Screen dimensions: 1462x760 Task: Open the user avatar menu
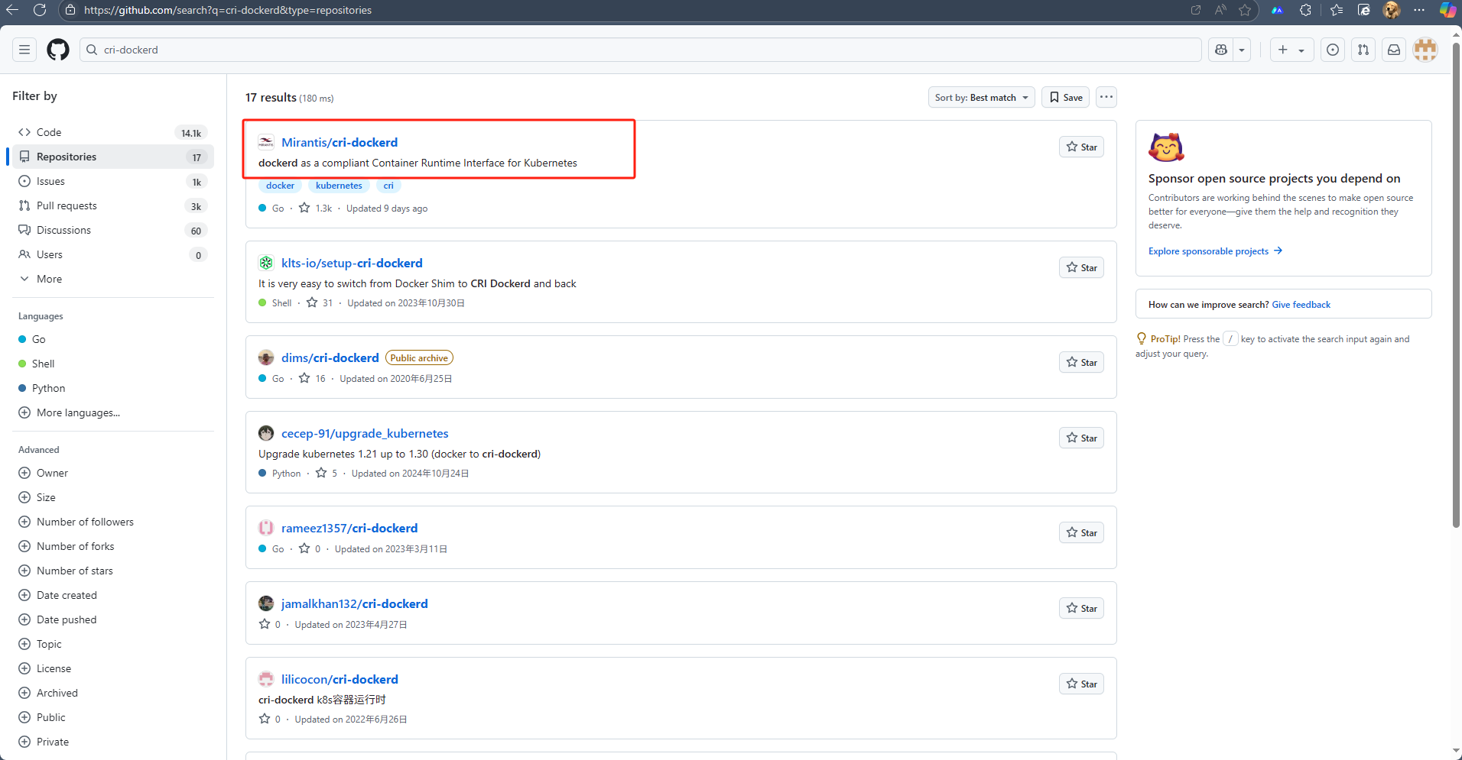(x=1425, y=50)
